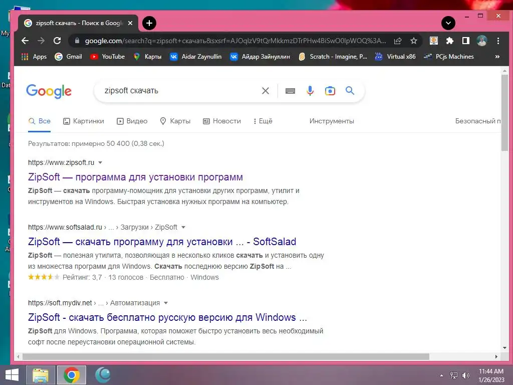Open the Windows Start button
513x385 pixels.
(x=12, y=375)
